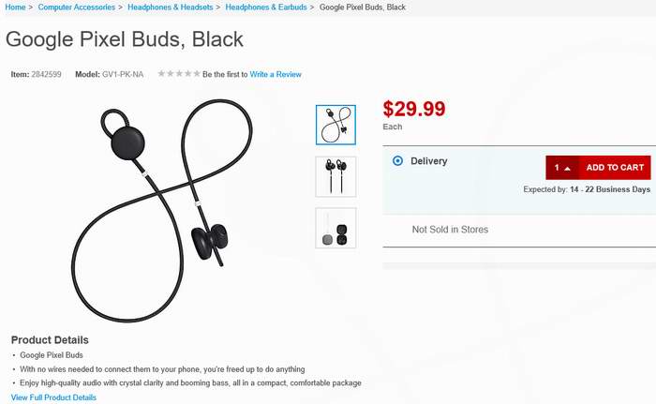Click the main Pixel Buds product image
The width and height of the screenshot is (656, 404).
[162, 211]
